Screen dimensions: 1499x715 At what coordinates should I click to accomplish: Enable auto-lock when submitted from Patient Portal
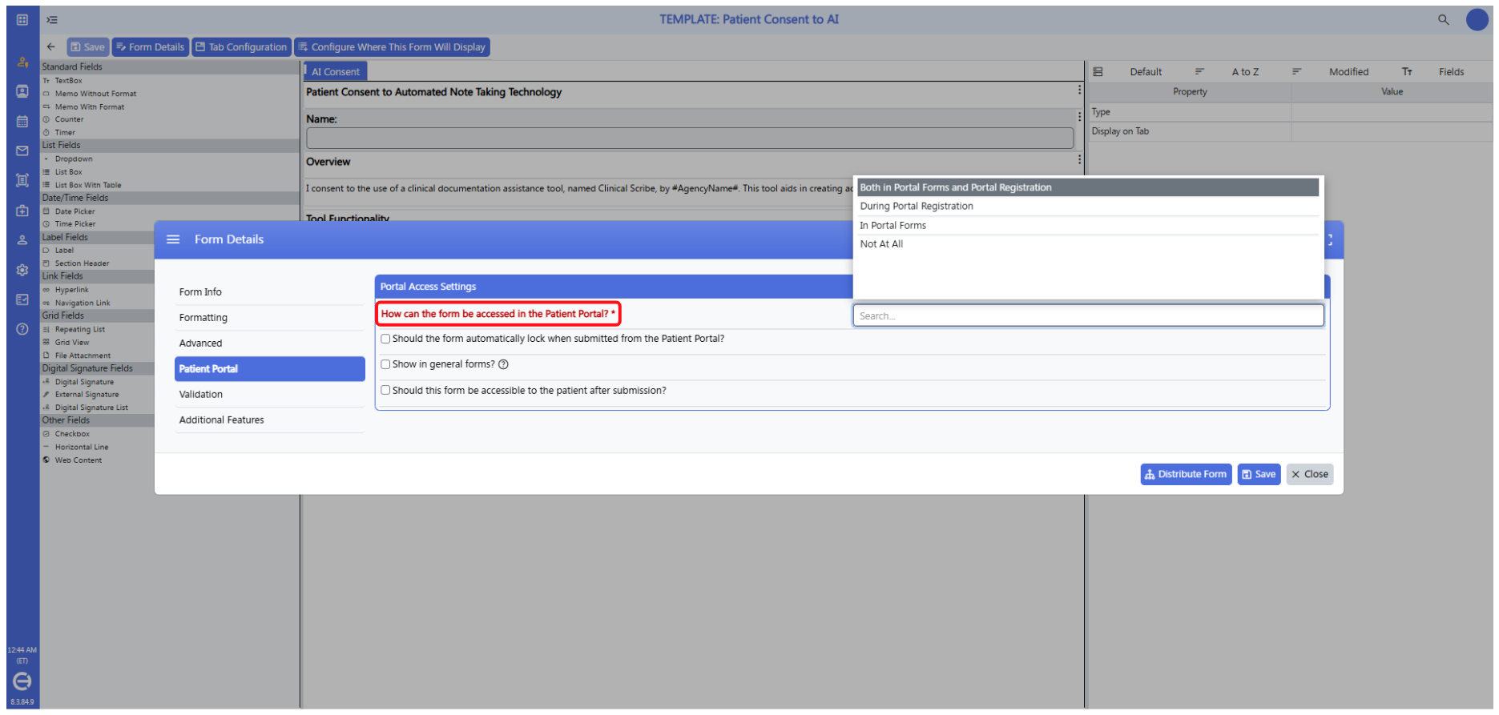click(385, 339)
